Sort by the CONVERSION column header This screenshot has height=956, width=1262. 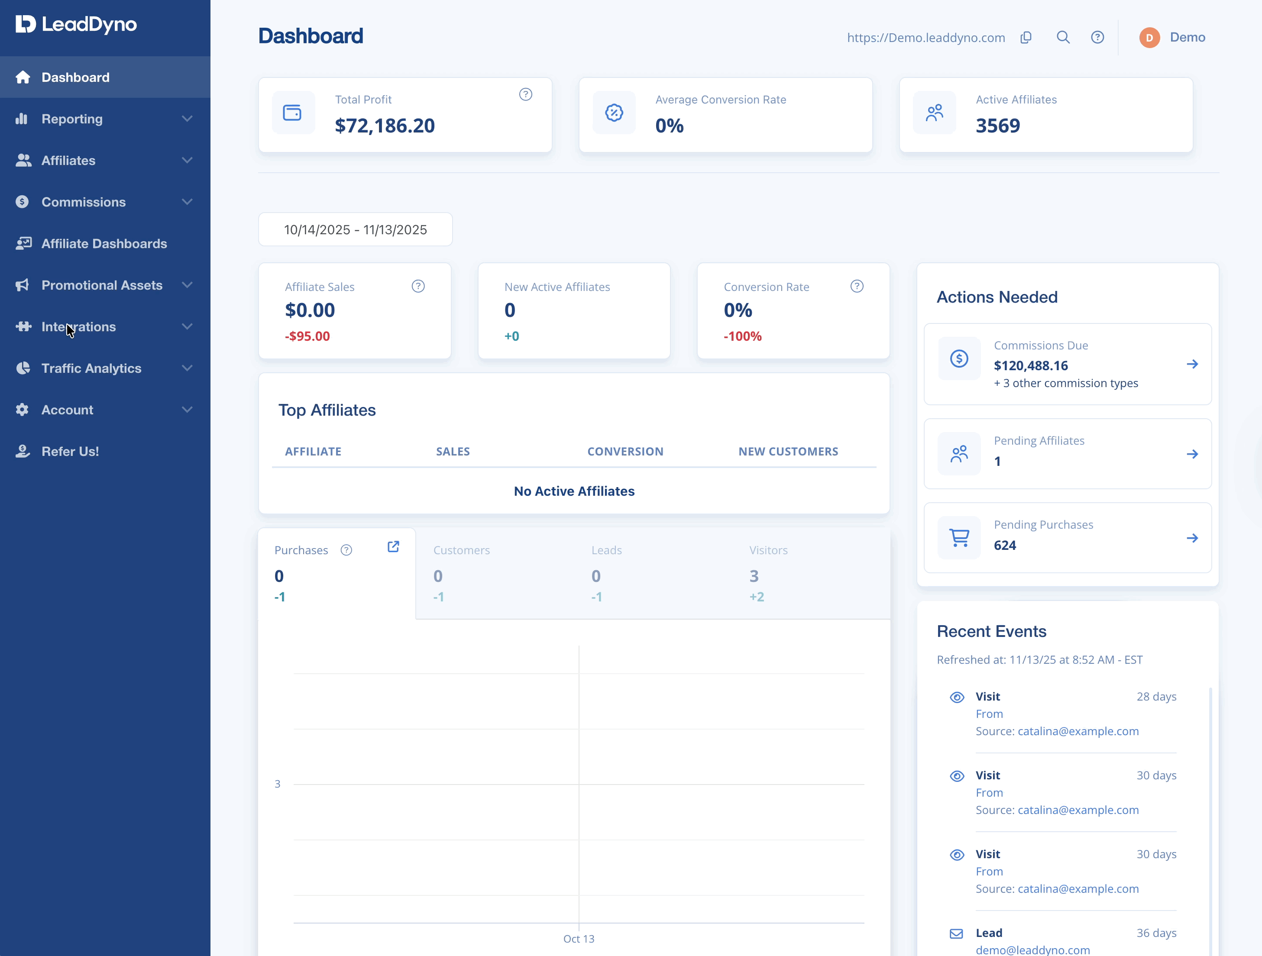pos(625,451)
